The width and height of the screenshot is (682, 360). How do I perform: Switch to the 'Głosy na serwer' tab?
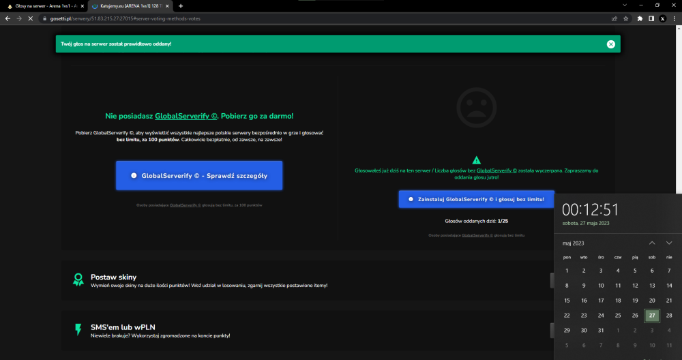point(46,6)
